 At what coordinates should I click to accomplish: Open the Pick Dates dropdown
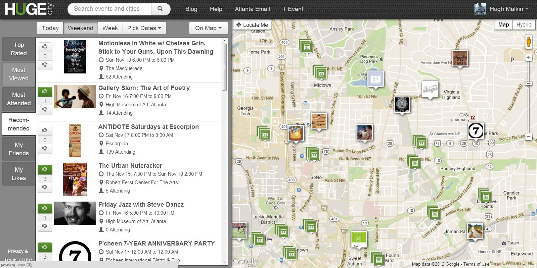click(x=144, y=28)
